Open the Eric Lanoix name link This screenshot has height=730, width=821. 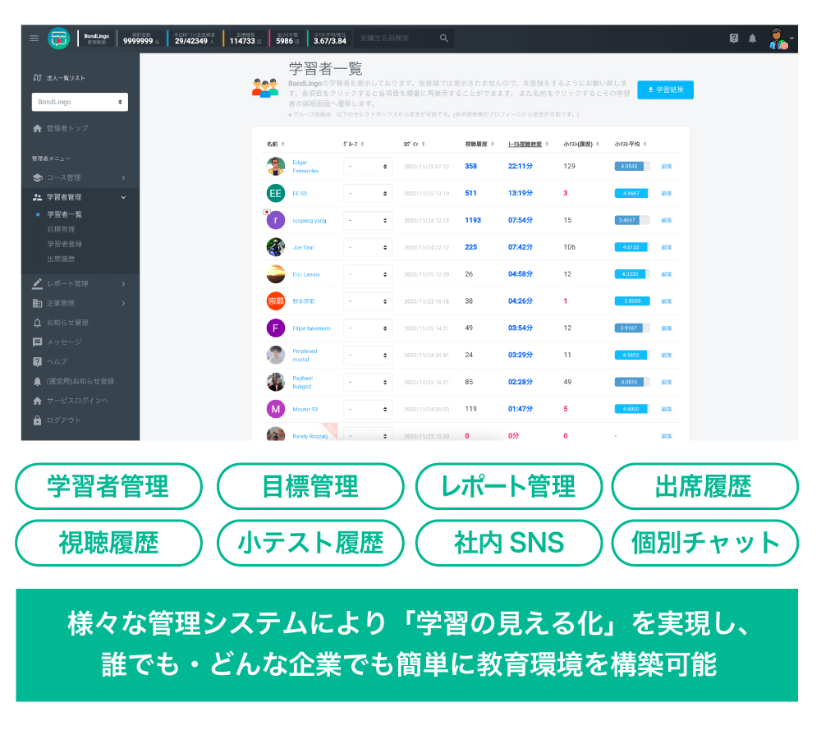point(305,274)
